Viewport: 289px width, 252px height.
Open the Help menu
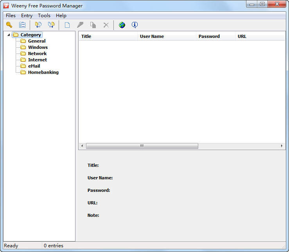pos(61,16)
